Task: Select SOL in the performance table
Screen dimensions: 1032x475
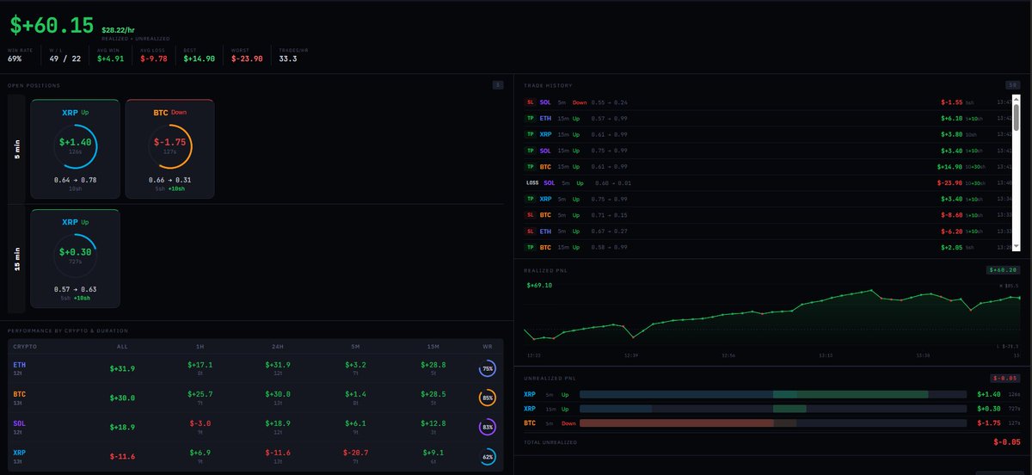Action: click(19, 423)
